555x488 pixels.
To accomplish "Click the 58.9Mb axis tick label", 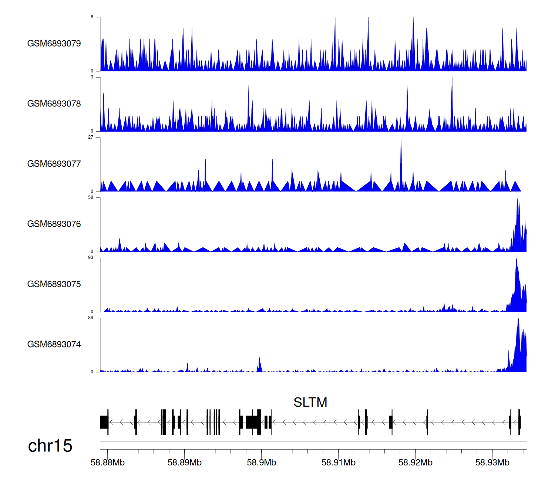I will coord(262,462).
